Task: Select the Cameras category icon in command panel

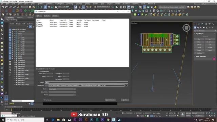Action: pyautogui.click(x=204, y=28)
